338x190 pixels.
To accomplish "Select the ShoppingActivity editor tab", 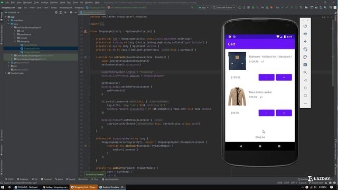I will point(92,13).
